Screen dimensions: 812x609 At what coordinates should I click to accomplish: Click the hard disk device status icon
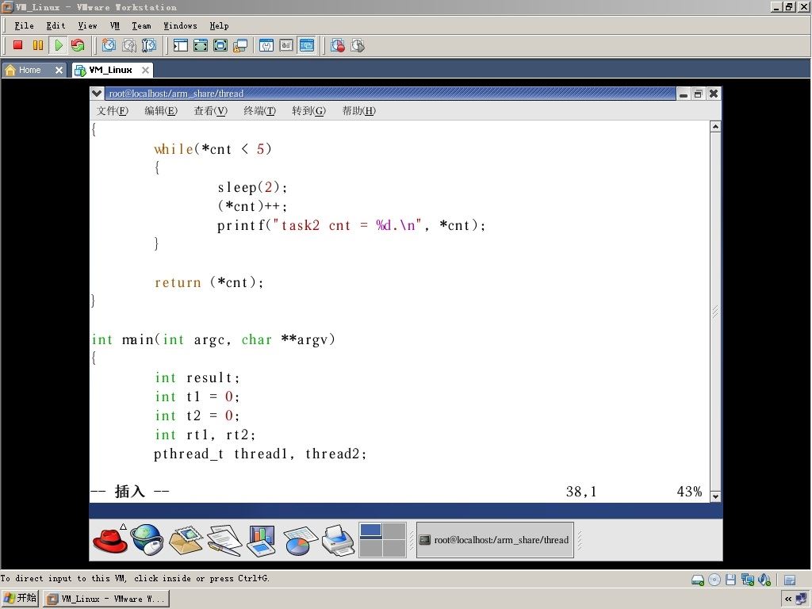click(x=698, y=580)
